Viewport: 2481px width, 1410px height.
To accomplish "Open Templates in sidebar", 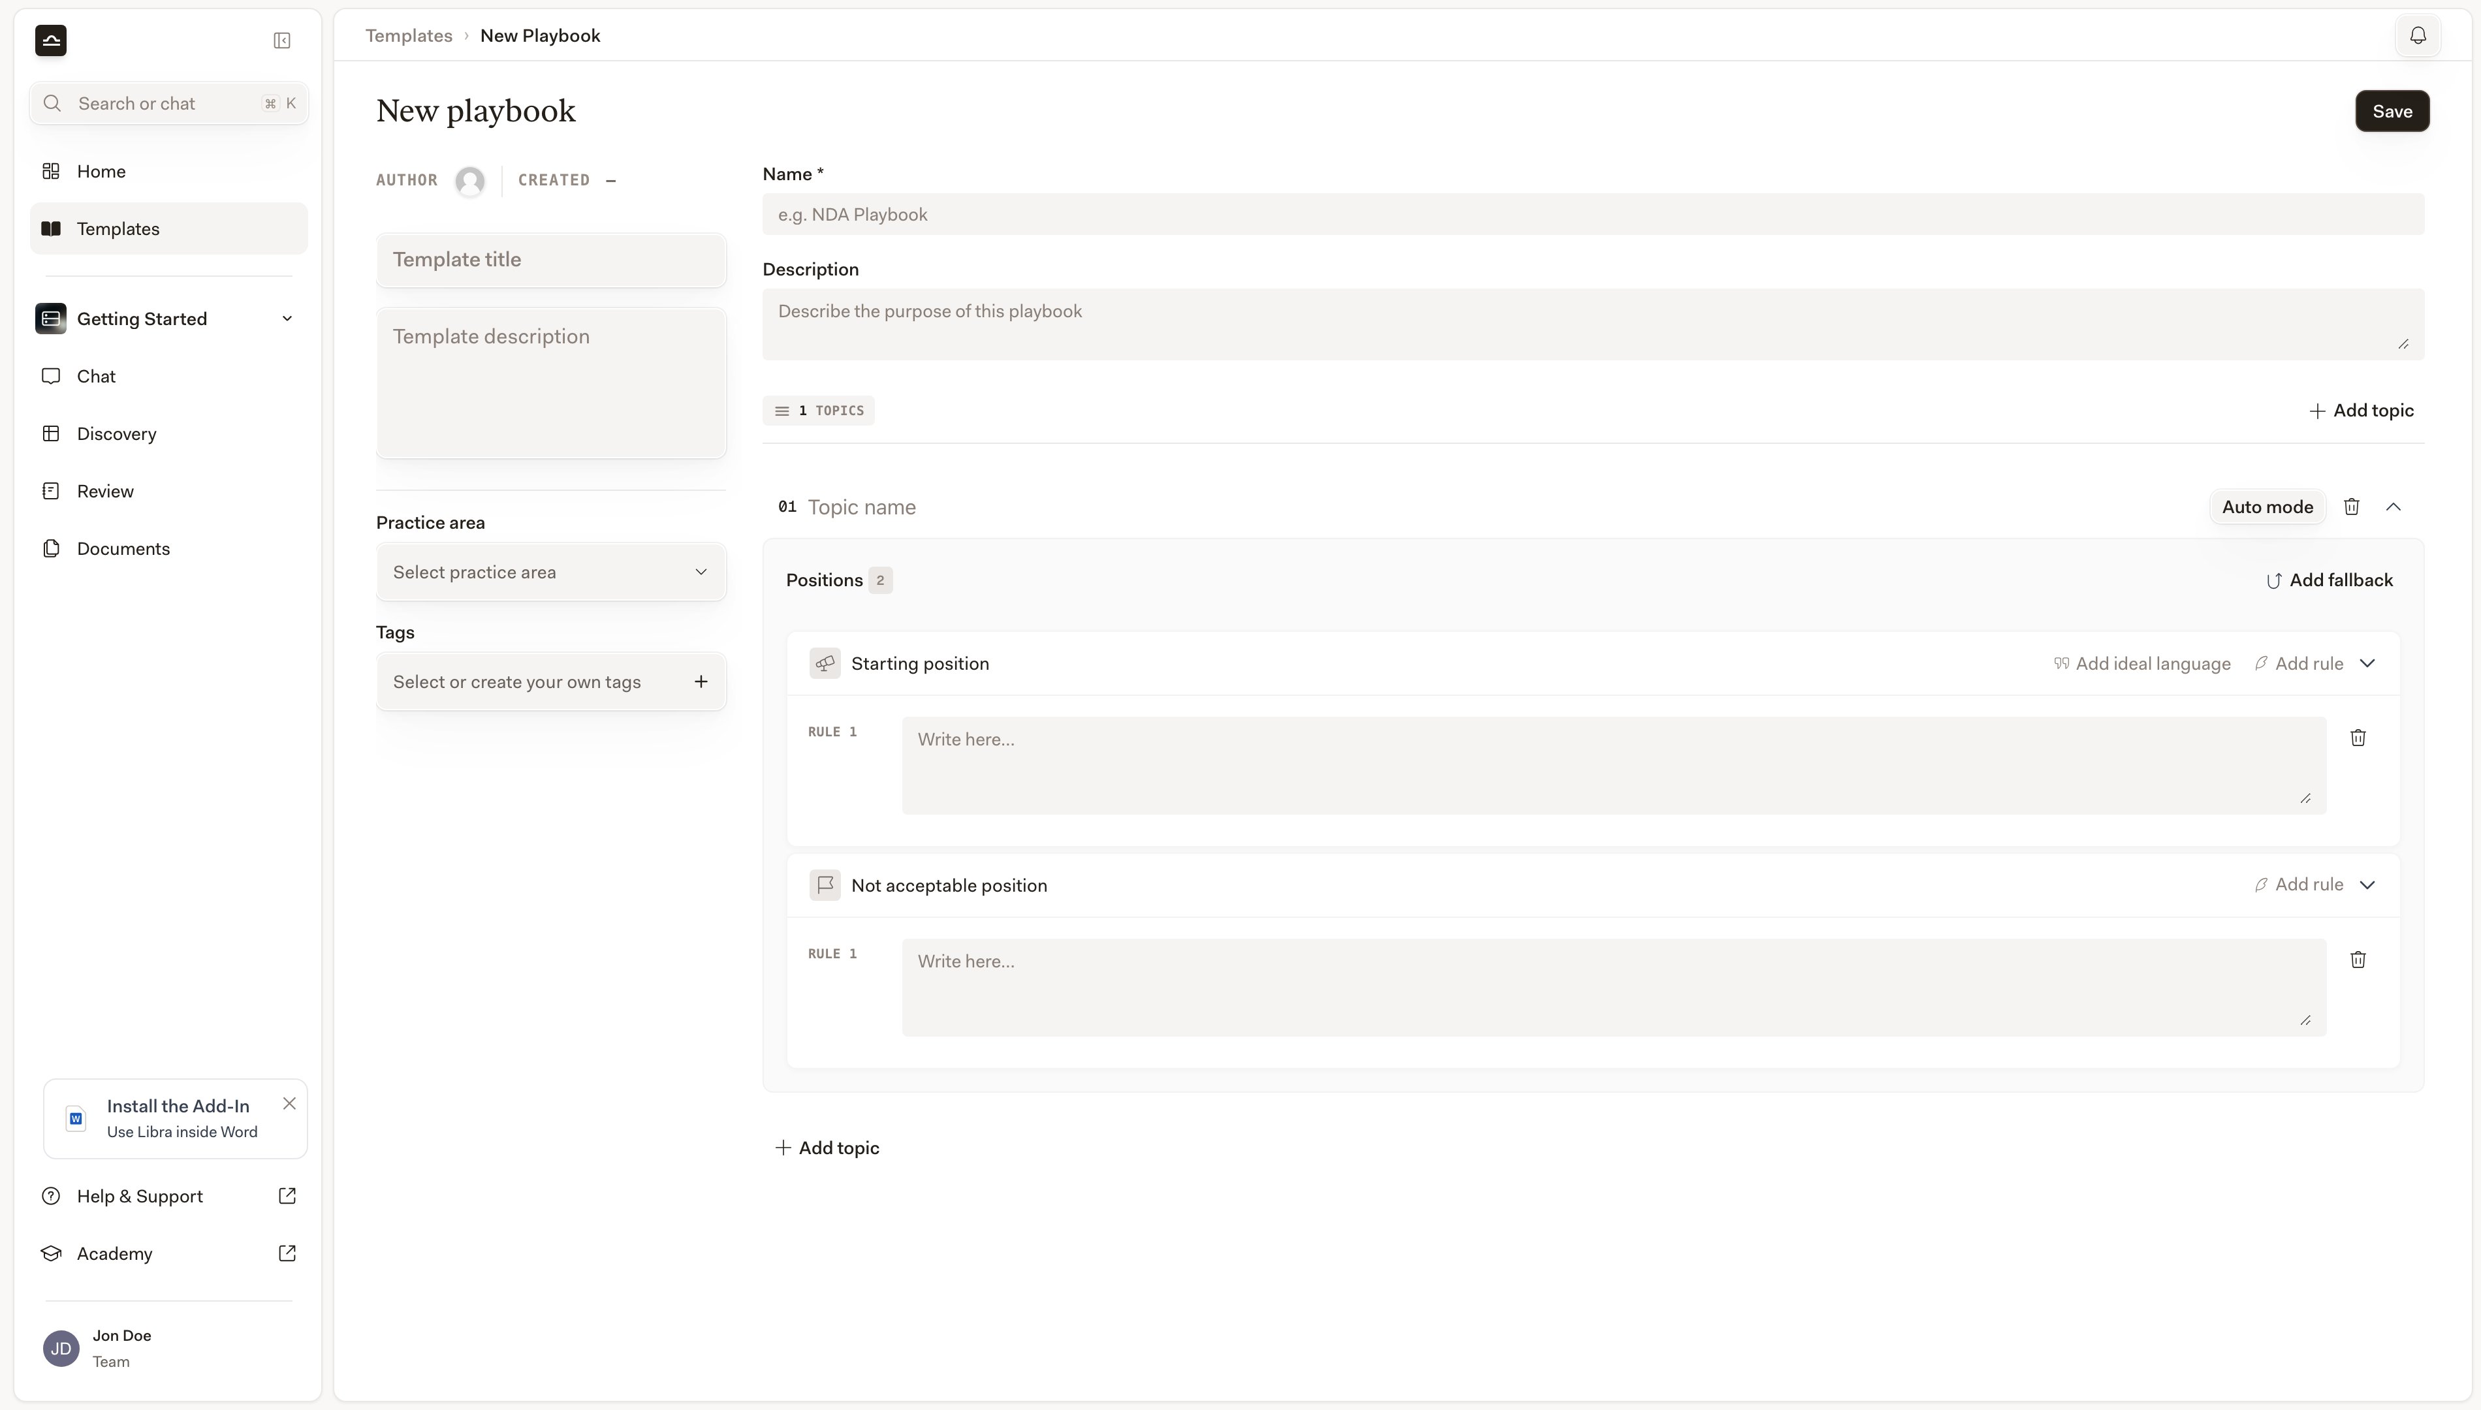I will pos(168,228).
